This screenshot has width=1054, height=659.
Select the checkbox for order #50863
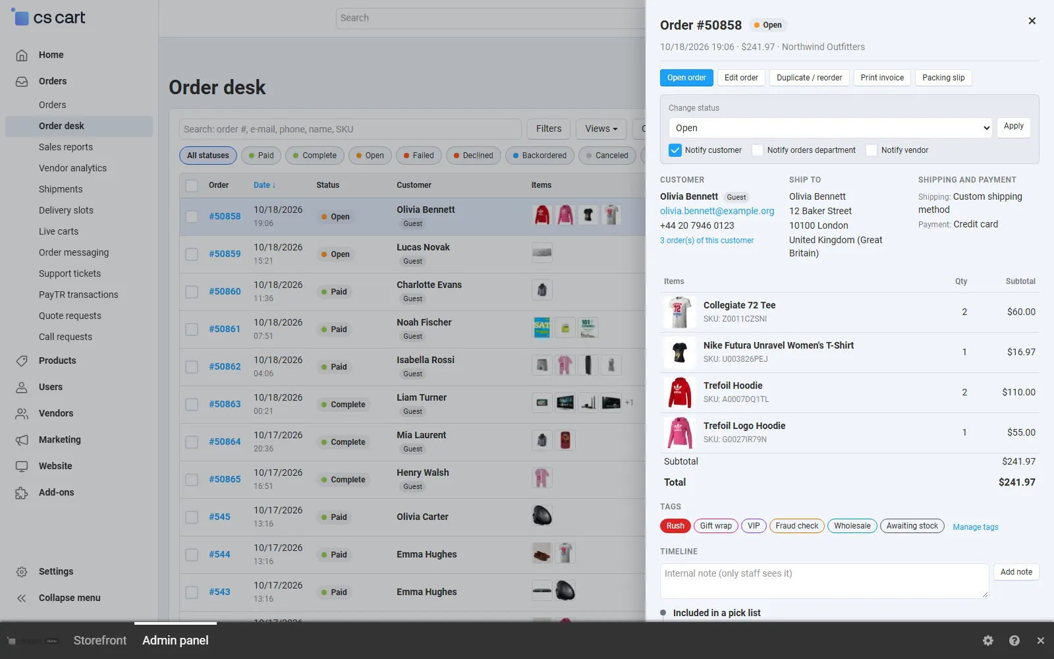[x=192, y=404]
